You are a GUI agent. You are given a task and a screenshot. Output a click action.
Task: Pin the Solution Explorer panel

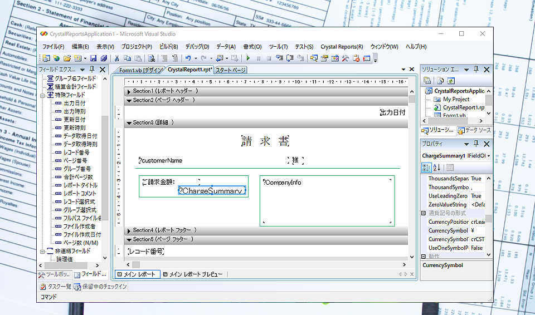click(476, 70)
